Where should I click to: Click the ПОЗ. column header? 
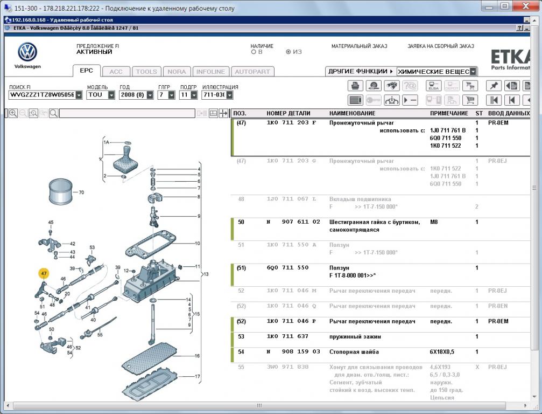coord(240,113)
